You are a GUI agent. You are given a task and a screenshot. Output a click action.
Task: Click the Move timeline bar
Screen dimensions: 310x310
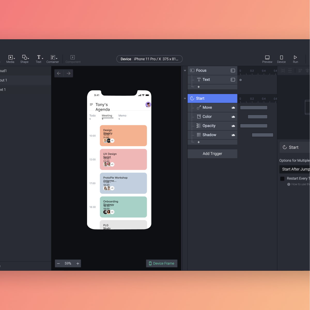[x=254, y=107]
